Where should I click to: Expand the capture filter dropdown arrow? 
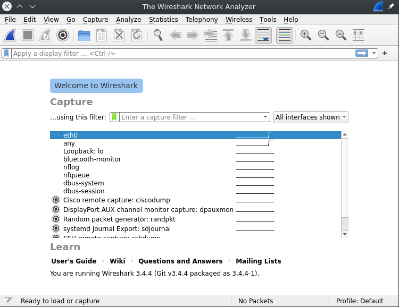tap(265, 117)
